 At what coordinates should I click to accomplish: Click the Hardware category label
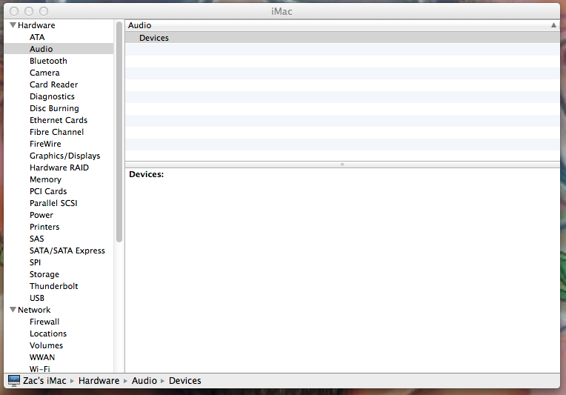36,25
